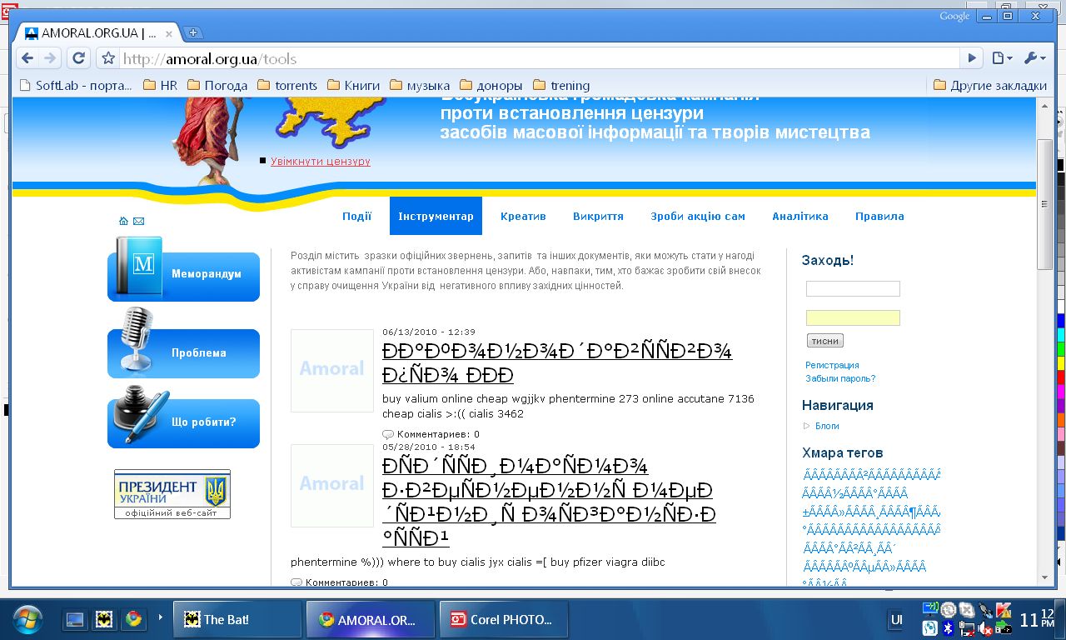1066x640 pixels.
Task: Open the wrench settings menu
Action: [1034, 58]
